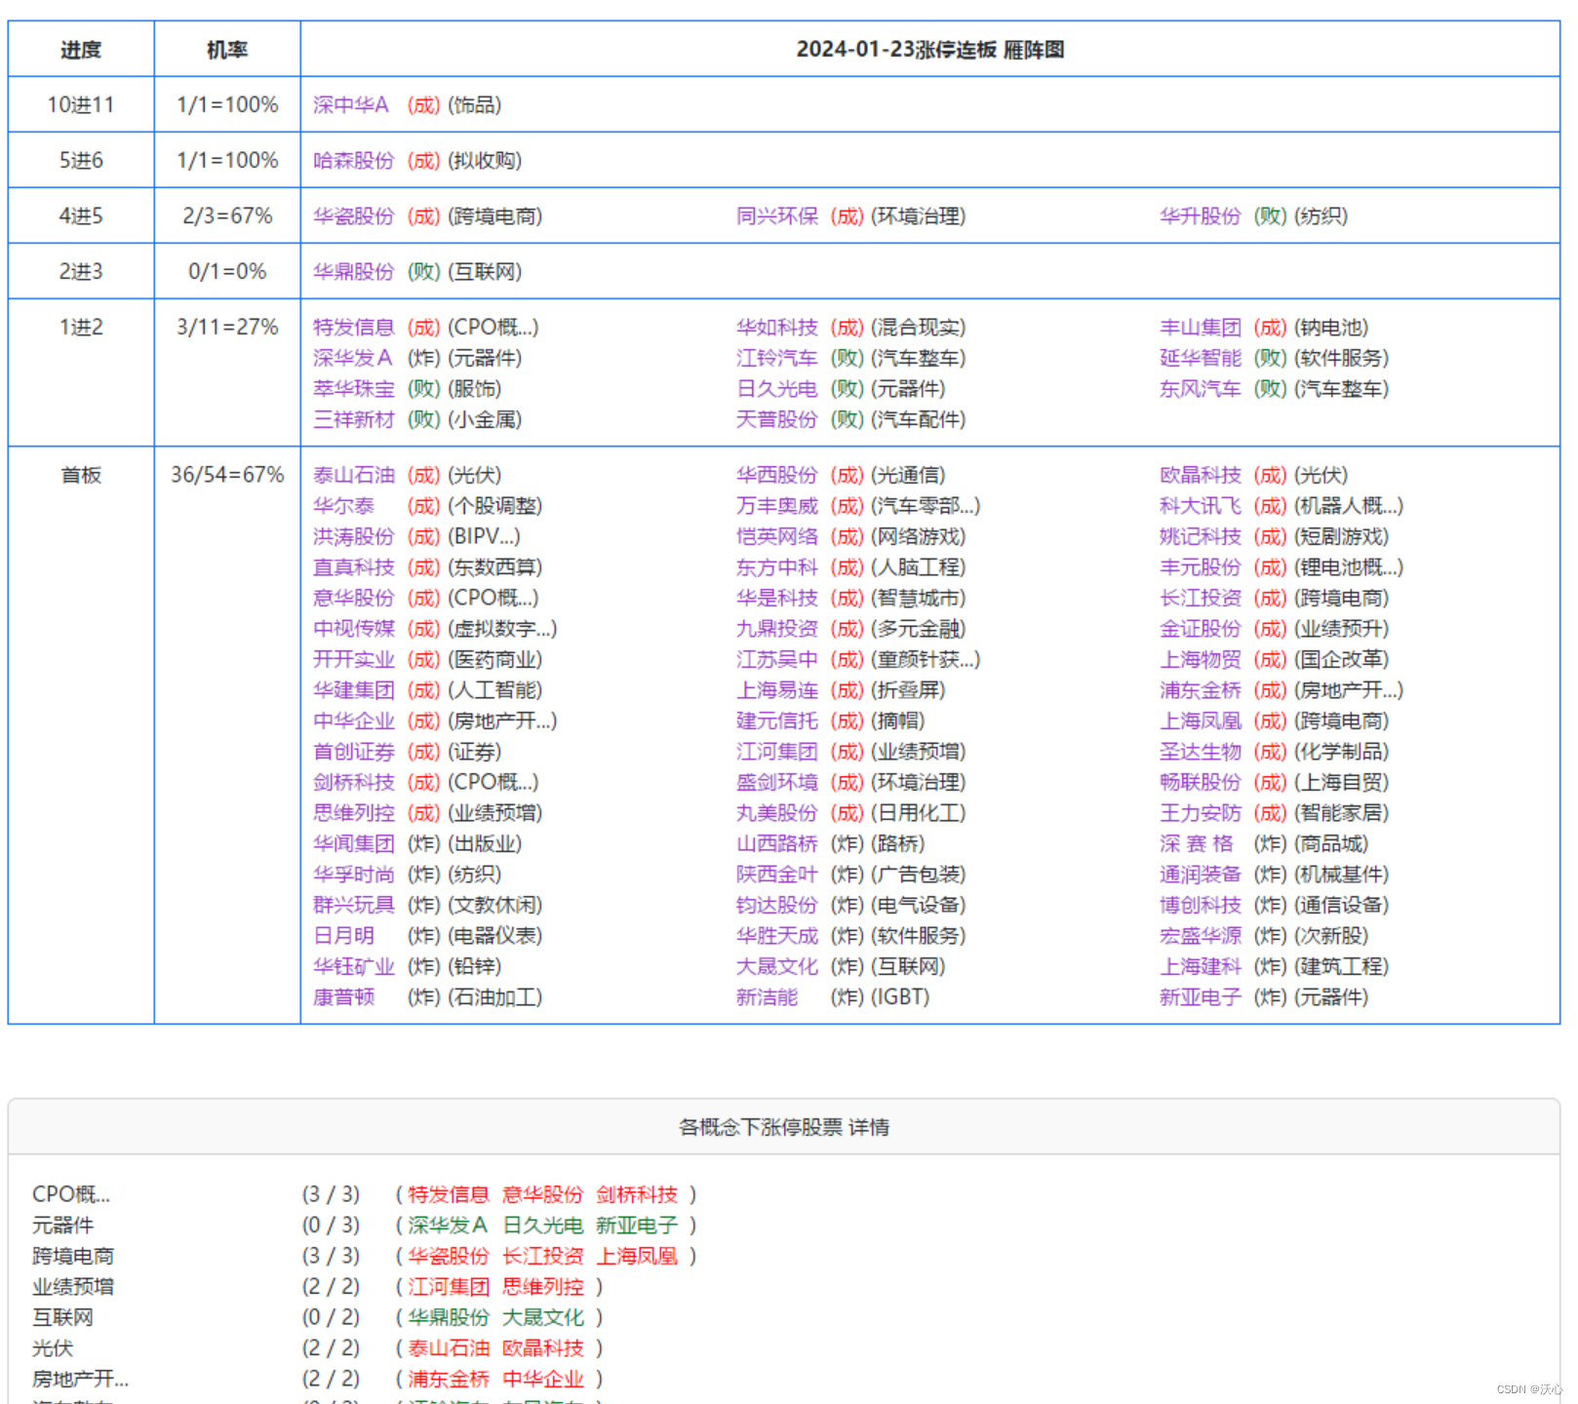The image size is (1578, 1404).
Task: Click the 科大讯飞 stock name
Action: [1201, 506]
